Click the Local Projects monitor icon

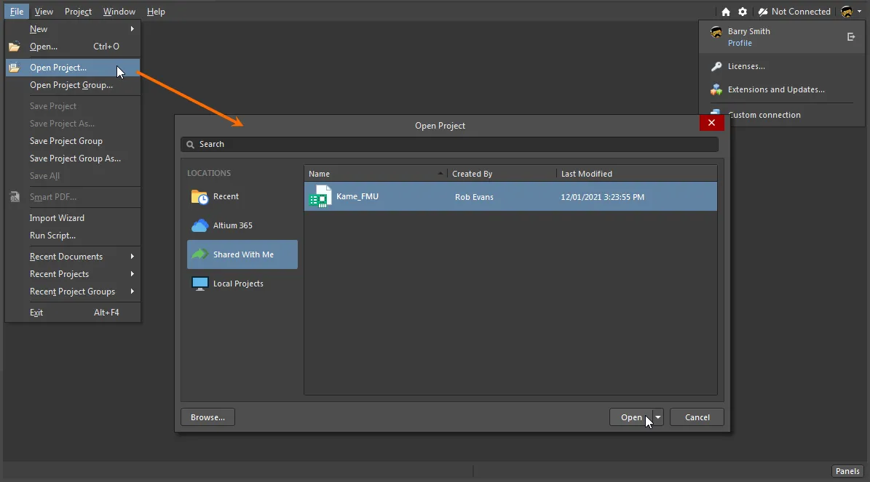(x=199, y=284)
